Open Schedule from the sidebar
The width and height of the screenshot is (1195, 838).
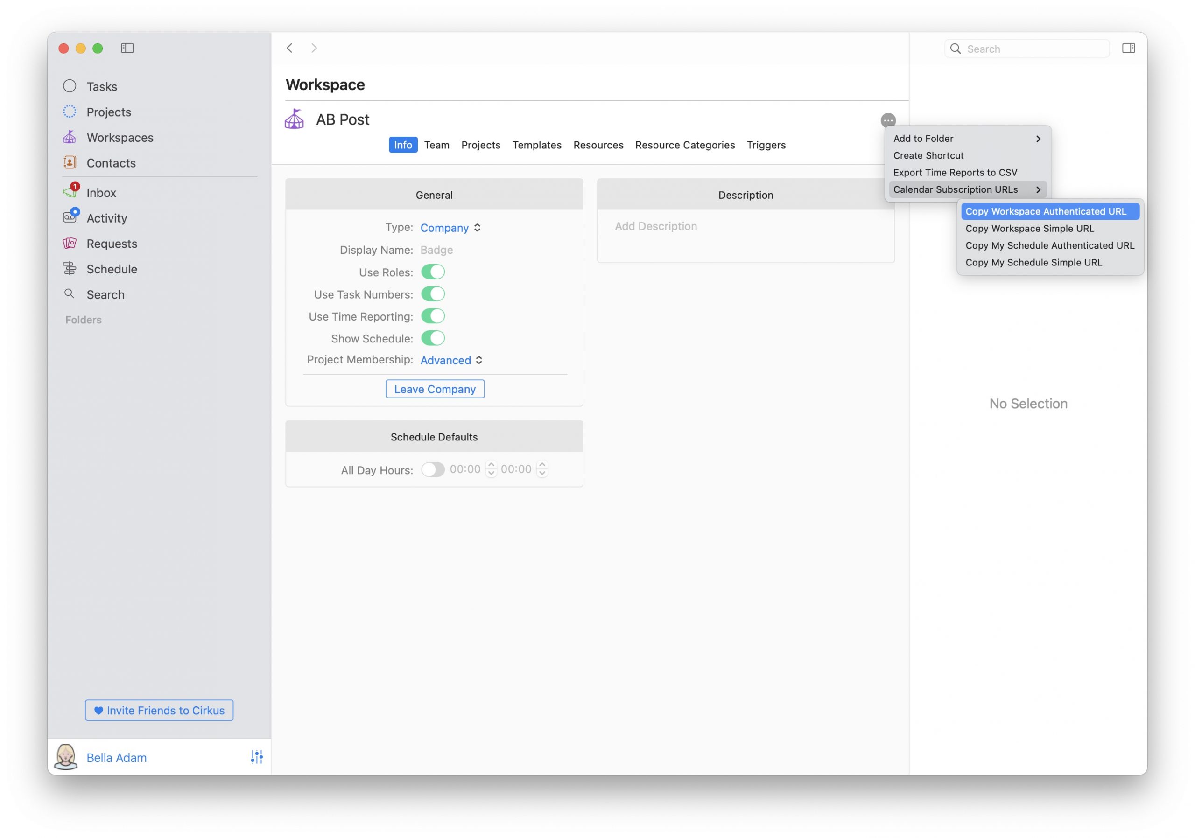pos(112,269)
